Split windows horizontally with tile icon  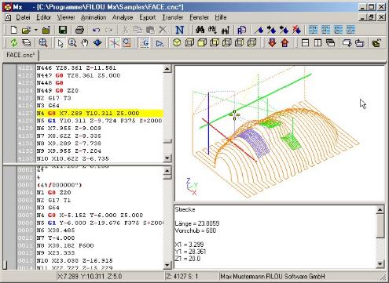pos(305,42)
